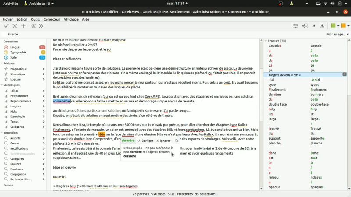Open the Antidote 10 app menu
The image size is (351, 197).
click(x=39, y=4)
